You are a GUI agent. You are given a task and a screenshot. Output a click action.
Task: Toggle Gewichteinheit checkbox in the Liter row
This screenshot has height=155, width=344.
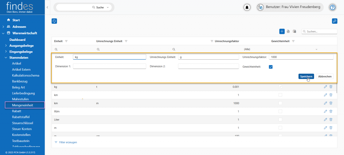tap(280, 120)
